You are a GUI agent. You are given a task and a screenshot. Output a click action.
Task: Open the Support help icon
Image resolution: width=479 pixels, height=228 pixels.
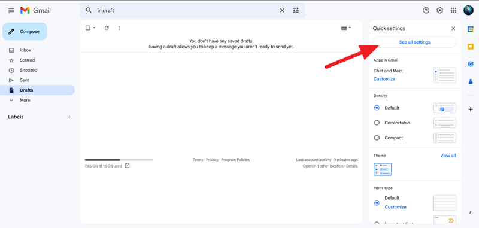pyautogui.click(x=426, y=10)
